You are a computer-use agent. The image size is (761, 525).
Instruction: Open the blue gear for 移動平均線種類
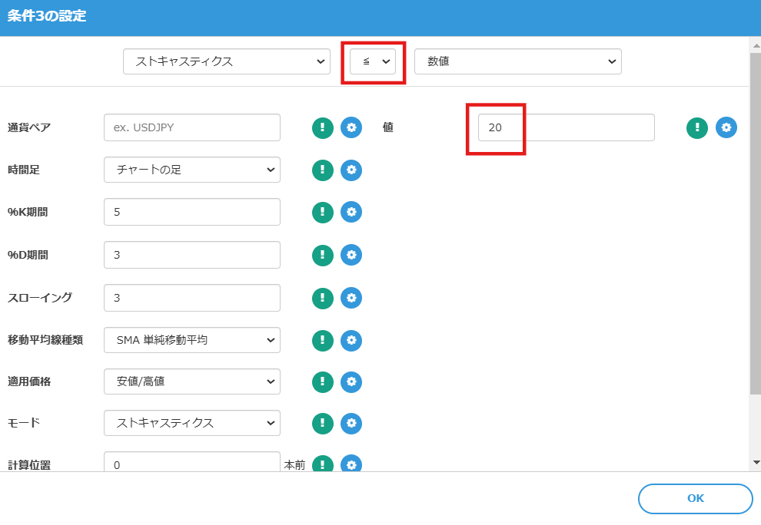coord(351,339)
